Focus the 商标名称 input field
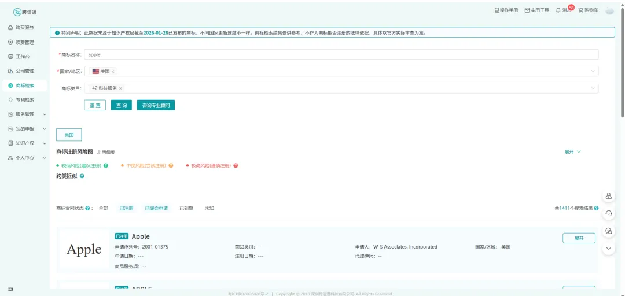This screenshot has height=296, width=625. click(x=341, y=54)
